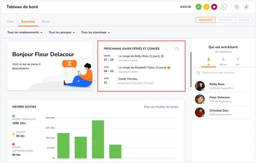Click the Fleur Delacour name in members list
This screenshot has height=163, width=256.
point(220,97)
